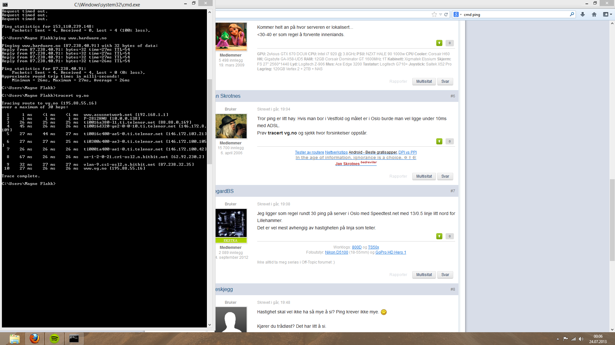Open the network signal tray icon
The height and width of the screenshot is (345, 615).
coord(573,339)
